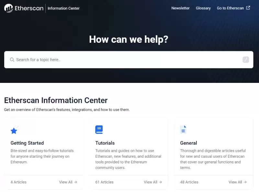Open the General category title

click(188, 143)
